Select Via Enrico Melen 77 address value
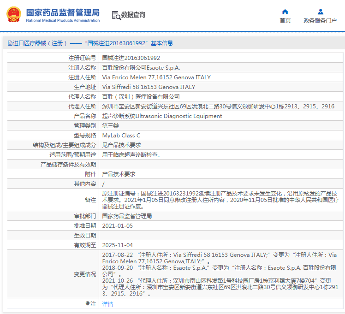This screenshot has height=314, width=345. click(x=156, y=77)
